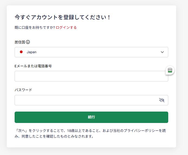The height and width of the screenshot is (155, 188).
Task: Select the Japan text in the country selector
Action: click(31, 52)
